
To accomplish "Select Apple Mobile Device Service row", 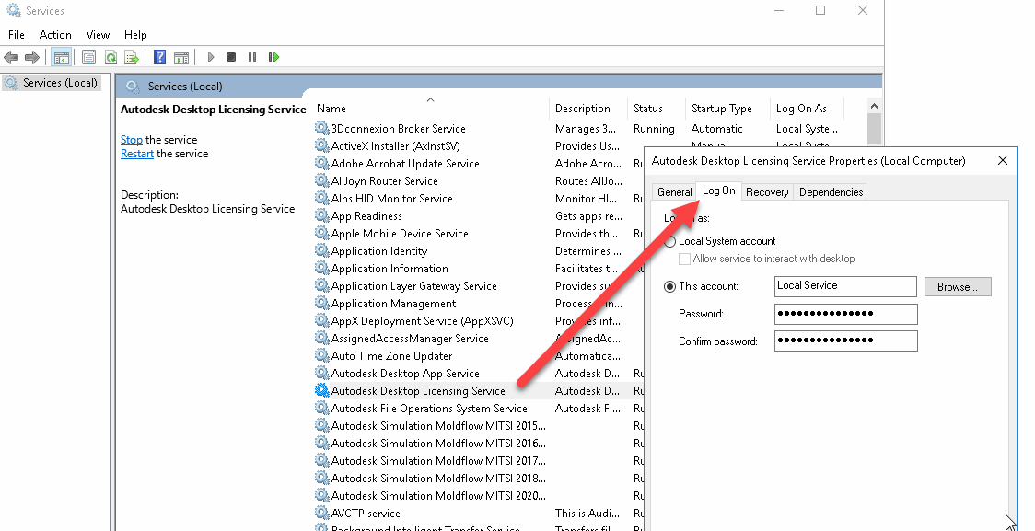I will pos(400,233).
